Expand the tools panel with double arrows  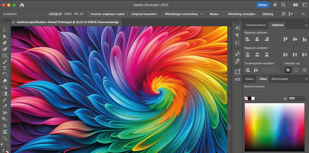point(2,20)
